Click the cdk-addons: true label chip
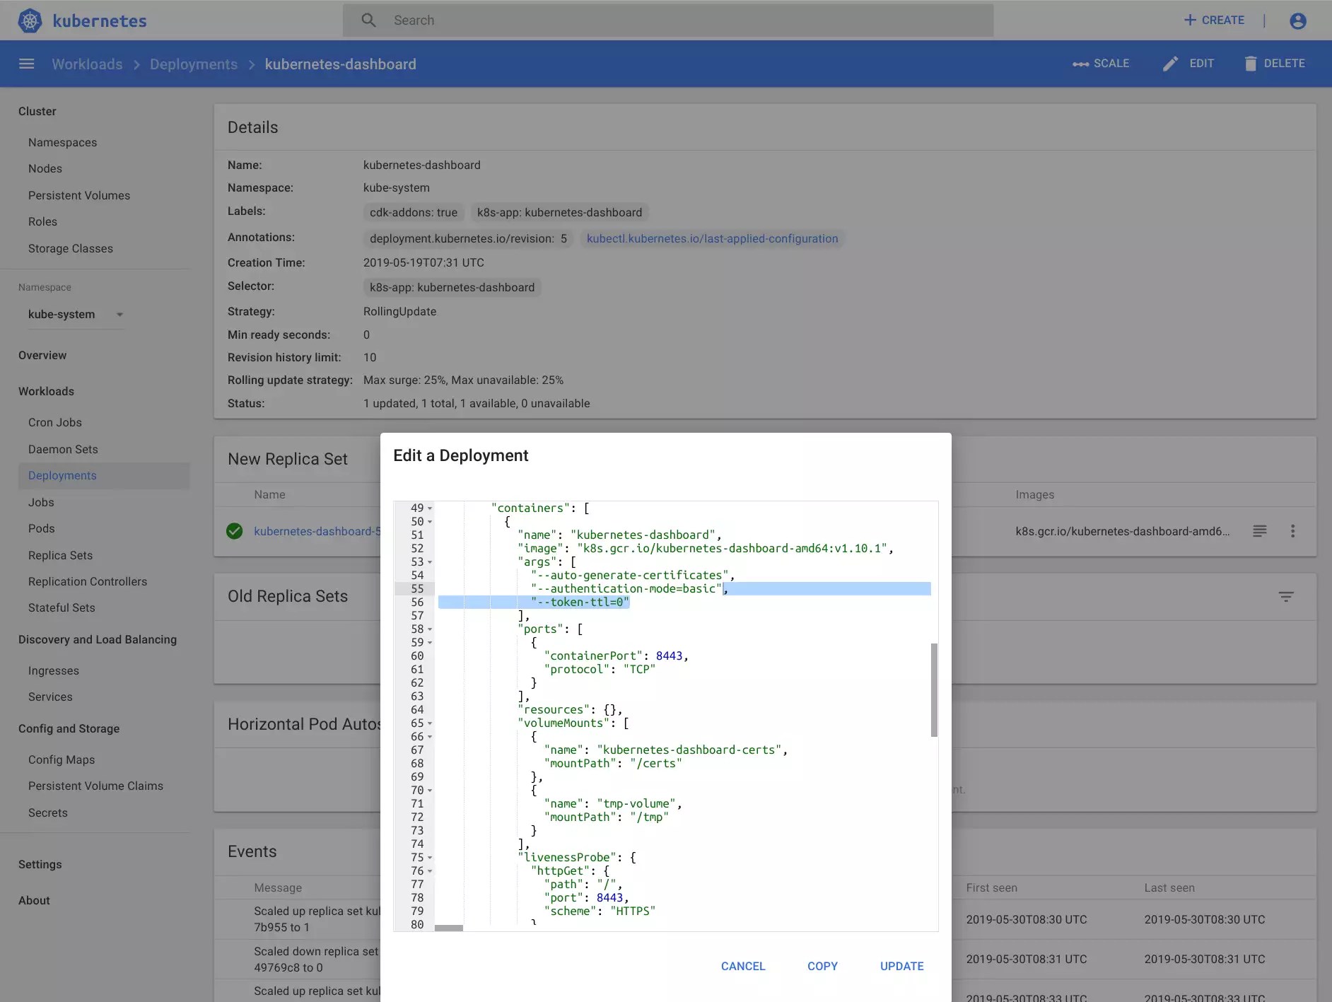The image size is (1332, 1002). (414, 212)
